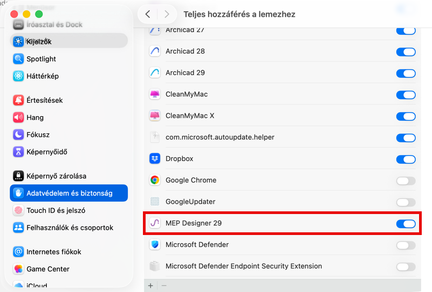
Task: Click the Defender Endpoint Security Extension icon
Action: pyautogui.click(x=155, y=266)
